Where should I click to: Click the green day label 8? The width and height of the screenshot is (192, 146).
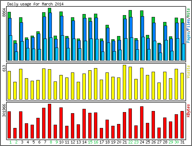coord(51,142)
